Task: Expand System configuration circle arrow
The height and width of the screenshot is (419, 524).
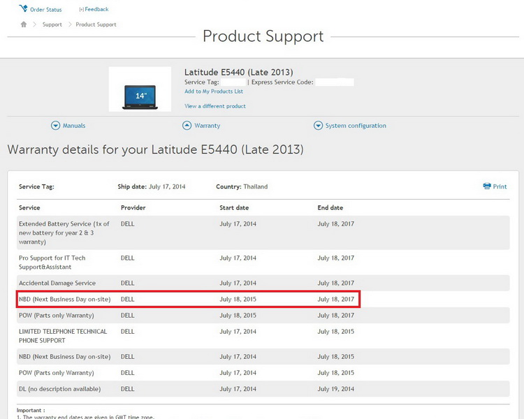Action: 318,126
